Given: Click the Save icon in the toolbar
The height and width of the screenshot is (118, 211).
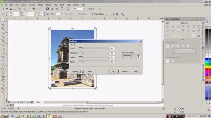Looking at the screenshot, I should tap(11, 9).
